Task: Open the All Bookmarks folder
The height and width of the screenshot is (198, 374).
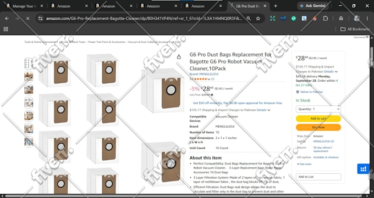Action: (x=355, y=29)
